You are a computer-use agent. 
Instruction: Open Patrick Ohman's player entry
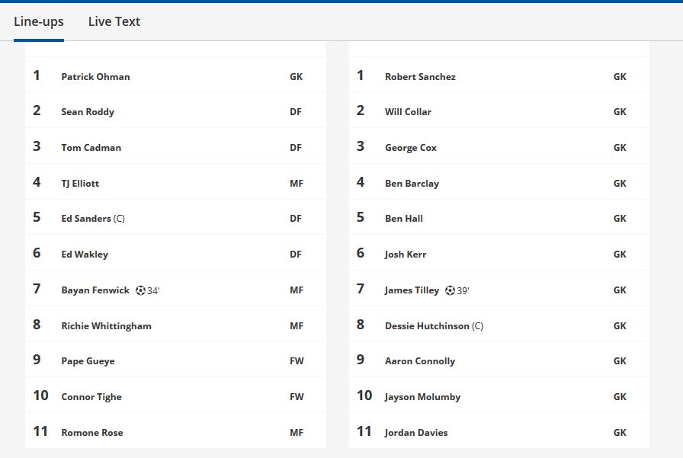coord(95,77)
